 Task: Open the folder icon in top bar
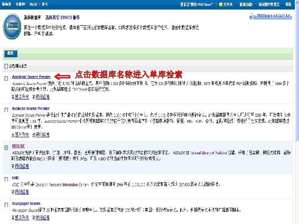(x=221, y=5)
